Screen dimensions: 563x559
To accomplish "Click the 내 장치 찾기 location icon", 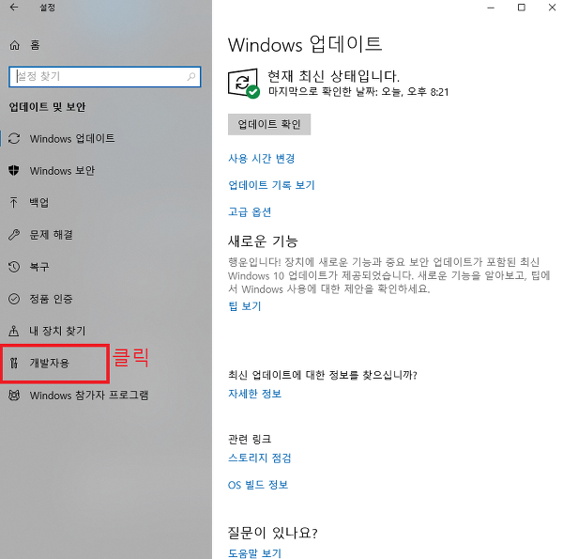I will click(x=14, y=331).
